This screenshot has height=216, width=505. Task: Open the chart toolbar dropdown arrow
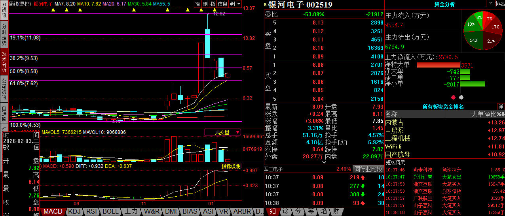239,4
